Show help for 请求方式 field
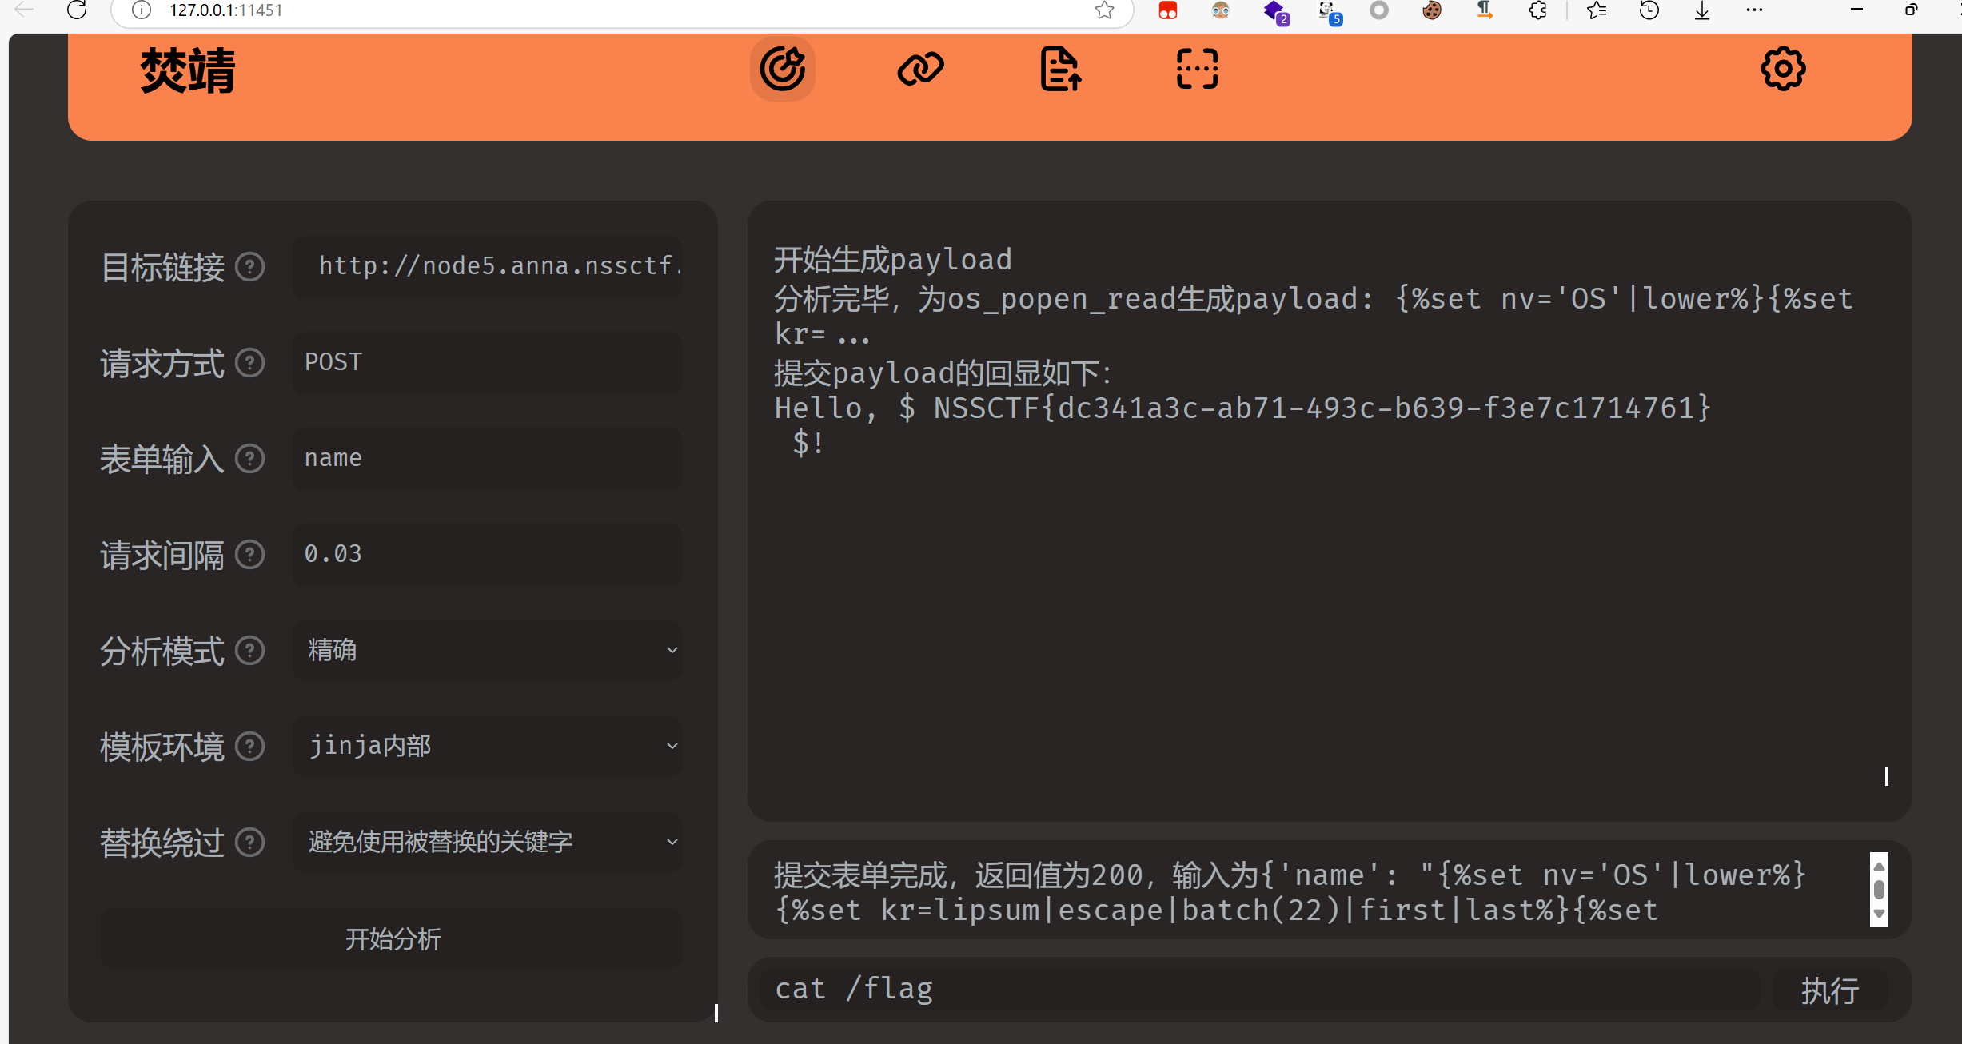Screen dimensions: 1962x1044 250,363
